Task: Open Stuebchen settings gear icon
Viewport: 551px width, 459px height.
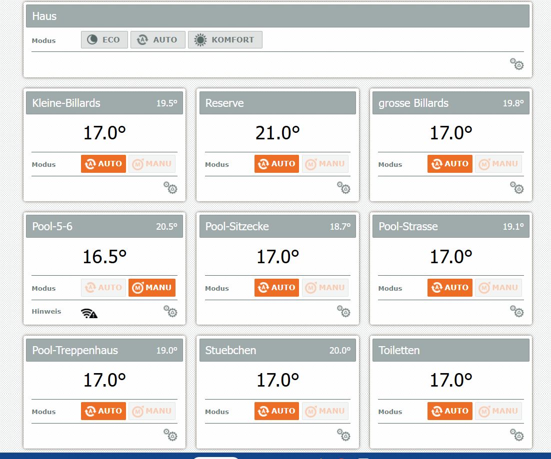Action: tap(343, 435)
